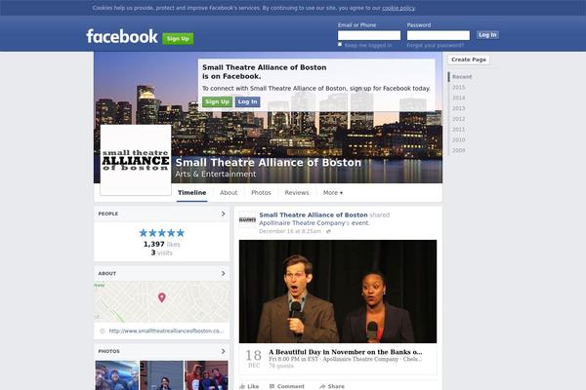
Task: Click the small page avatar beside the post
Action: coord(247,219)
